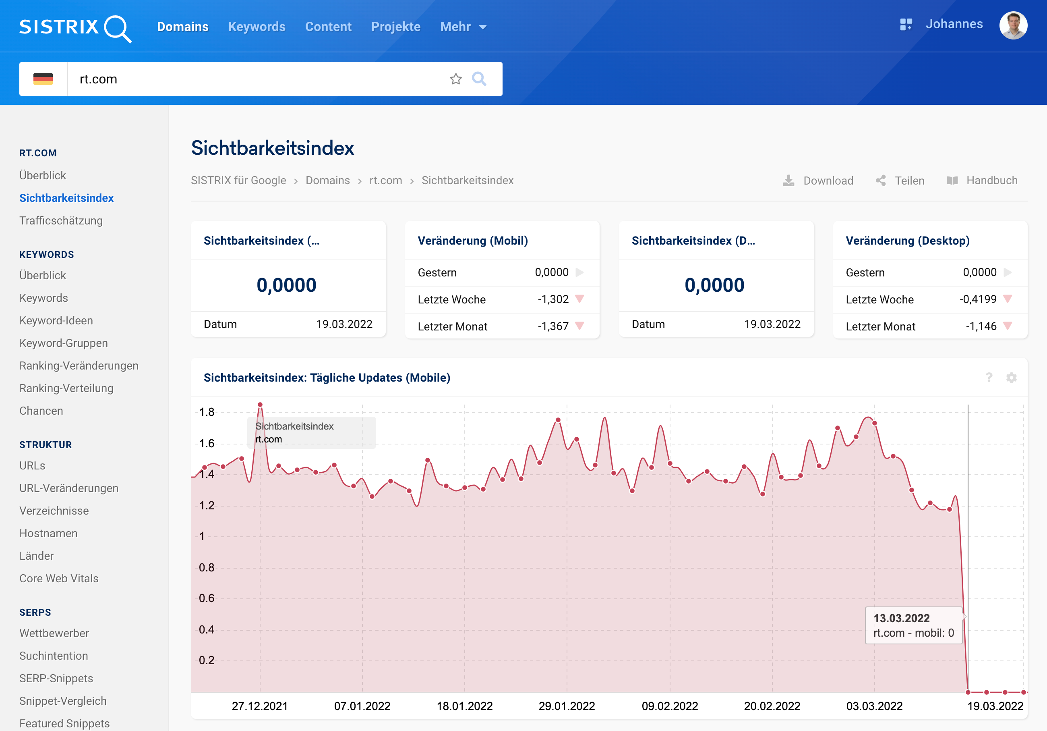
Task: Open the apps grid icon next to Johannes
Action: tap(906, 25)
